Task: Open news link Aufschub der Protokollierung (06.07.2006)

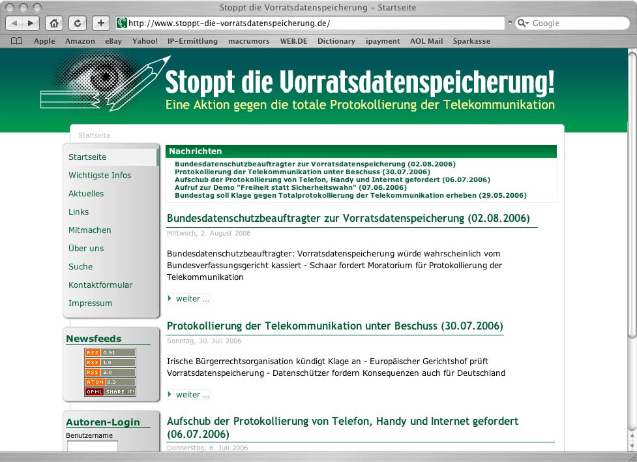Action: point(333,179)
